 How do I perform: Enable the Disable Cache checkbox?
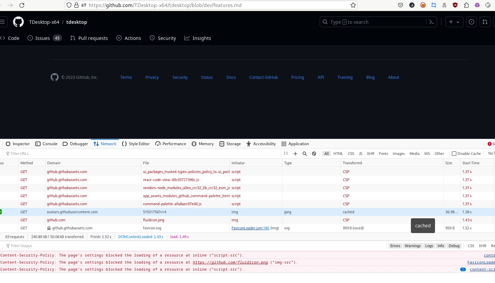click(454, 153)
